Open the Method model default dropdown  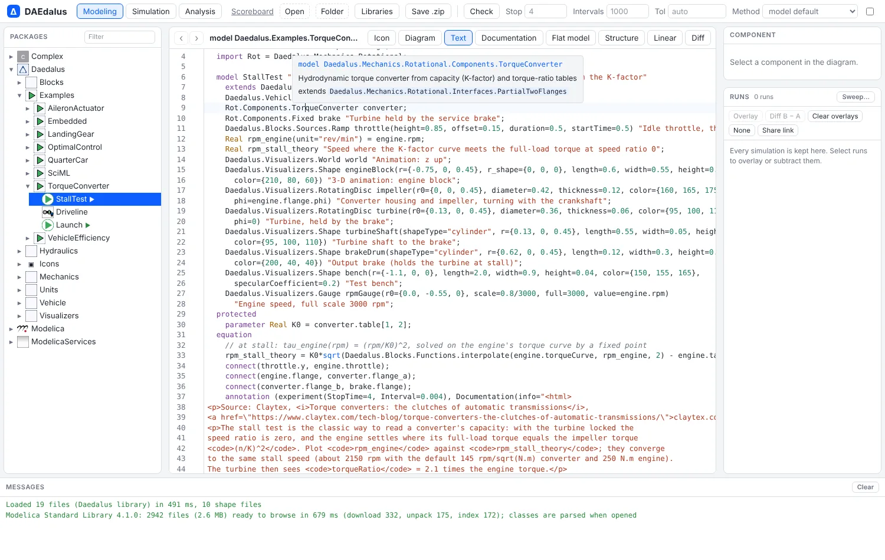point(809,11)
